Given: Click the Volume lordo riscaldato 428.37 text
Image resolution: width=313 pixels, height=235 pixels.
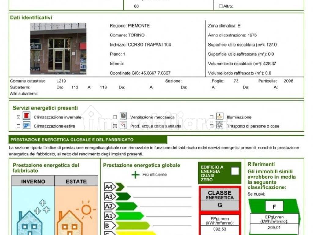Looking at the screenshot, I should click(242, 64).
